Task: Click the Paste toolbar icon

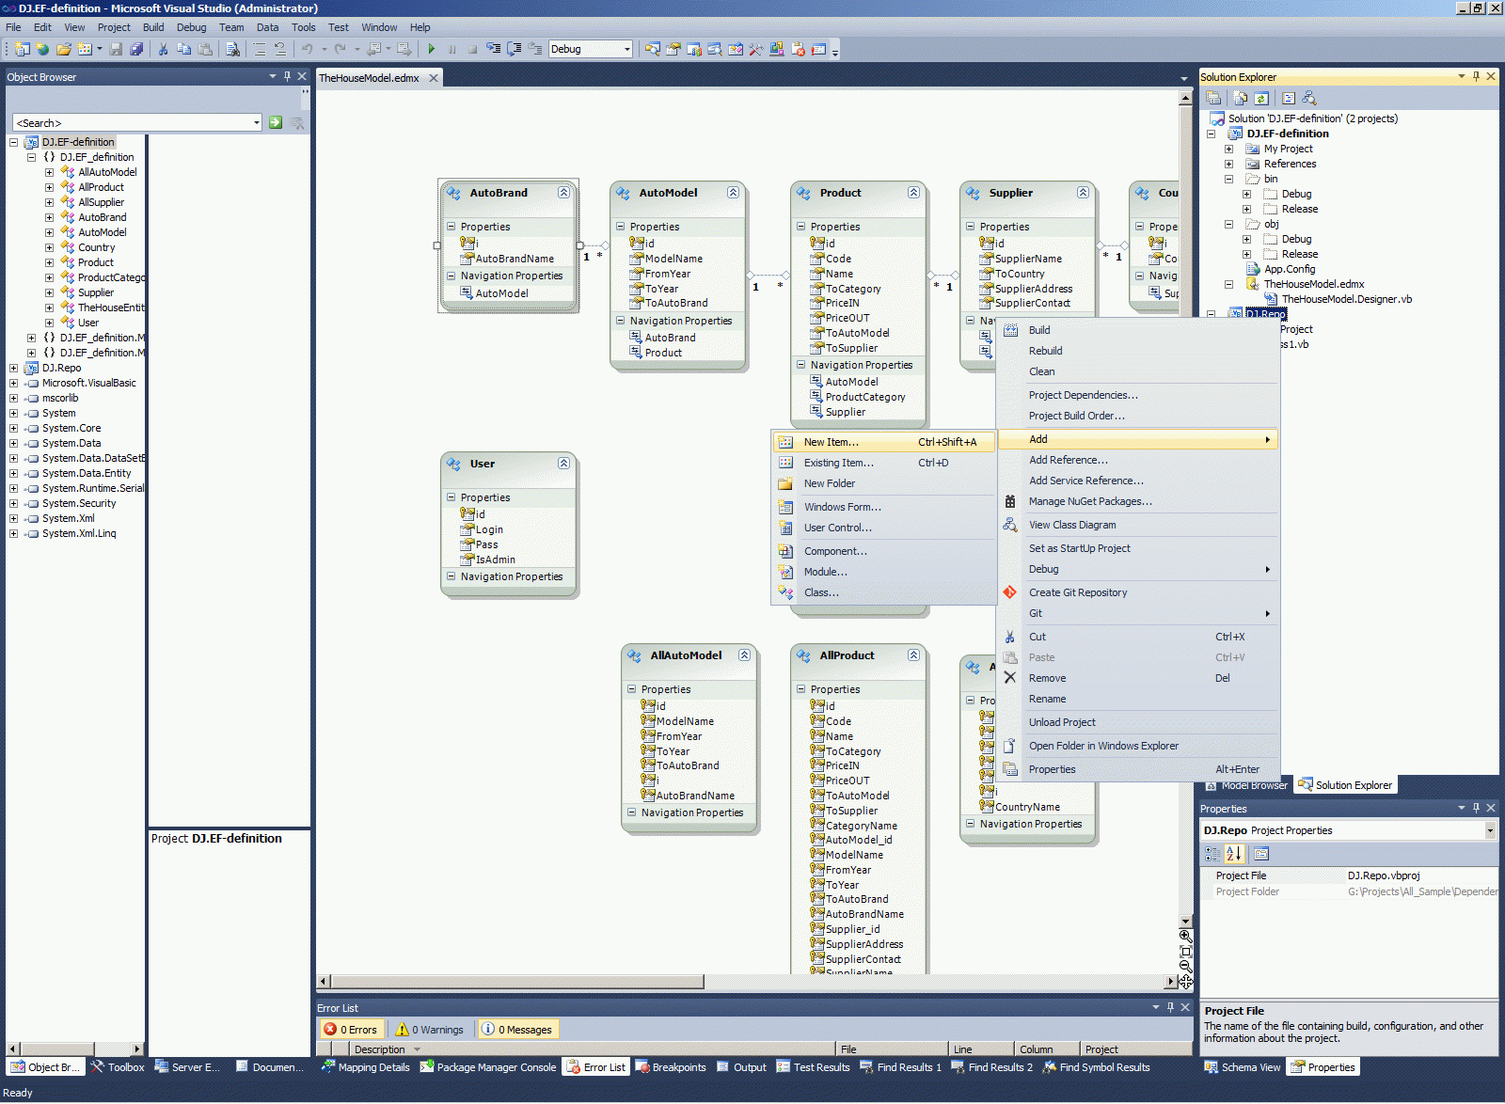Action: point(205,49)
